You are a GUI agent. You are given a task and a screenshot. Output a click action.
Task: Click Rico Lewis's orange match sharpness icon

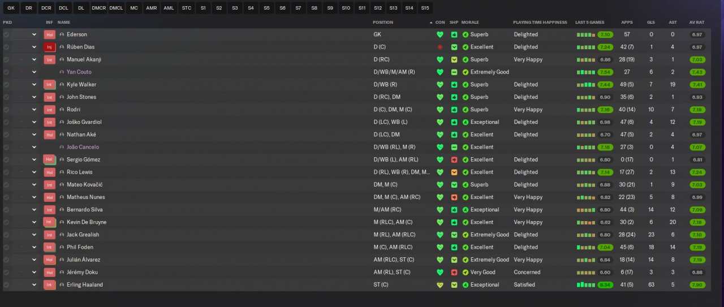click(454, 172)
